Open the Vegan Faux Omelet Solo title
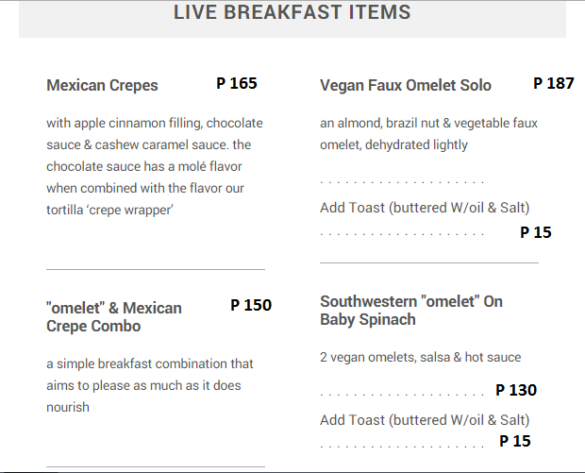Screen dimensions: 585x473 point(406,85)
